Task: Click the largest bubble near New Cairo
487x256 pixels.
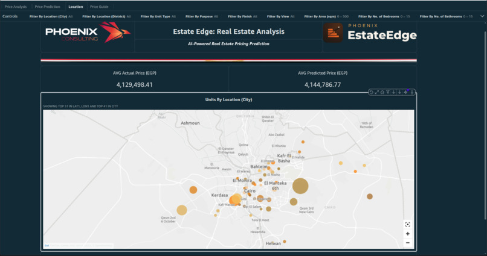Action: point(300,186)
